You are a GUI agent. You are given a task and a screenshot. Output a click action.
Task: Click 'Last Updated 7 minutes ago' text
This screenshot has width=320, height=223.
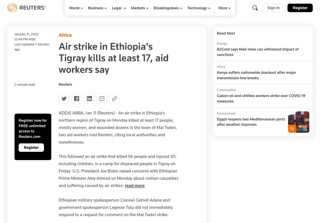pos(32,47)
